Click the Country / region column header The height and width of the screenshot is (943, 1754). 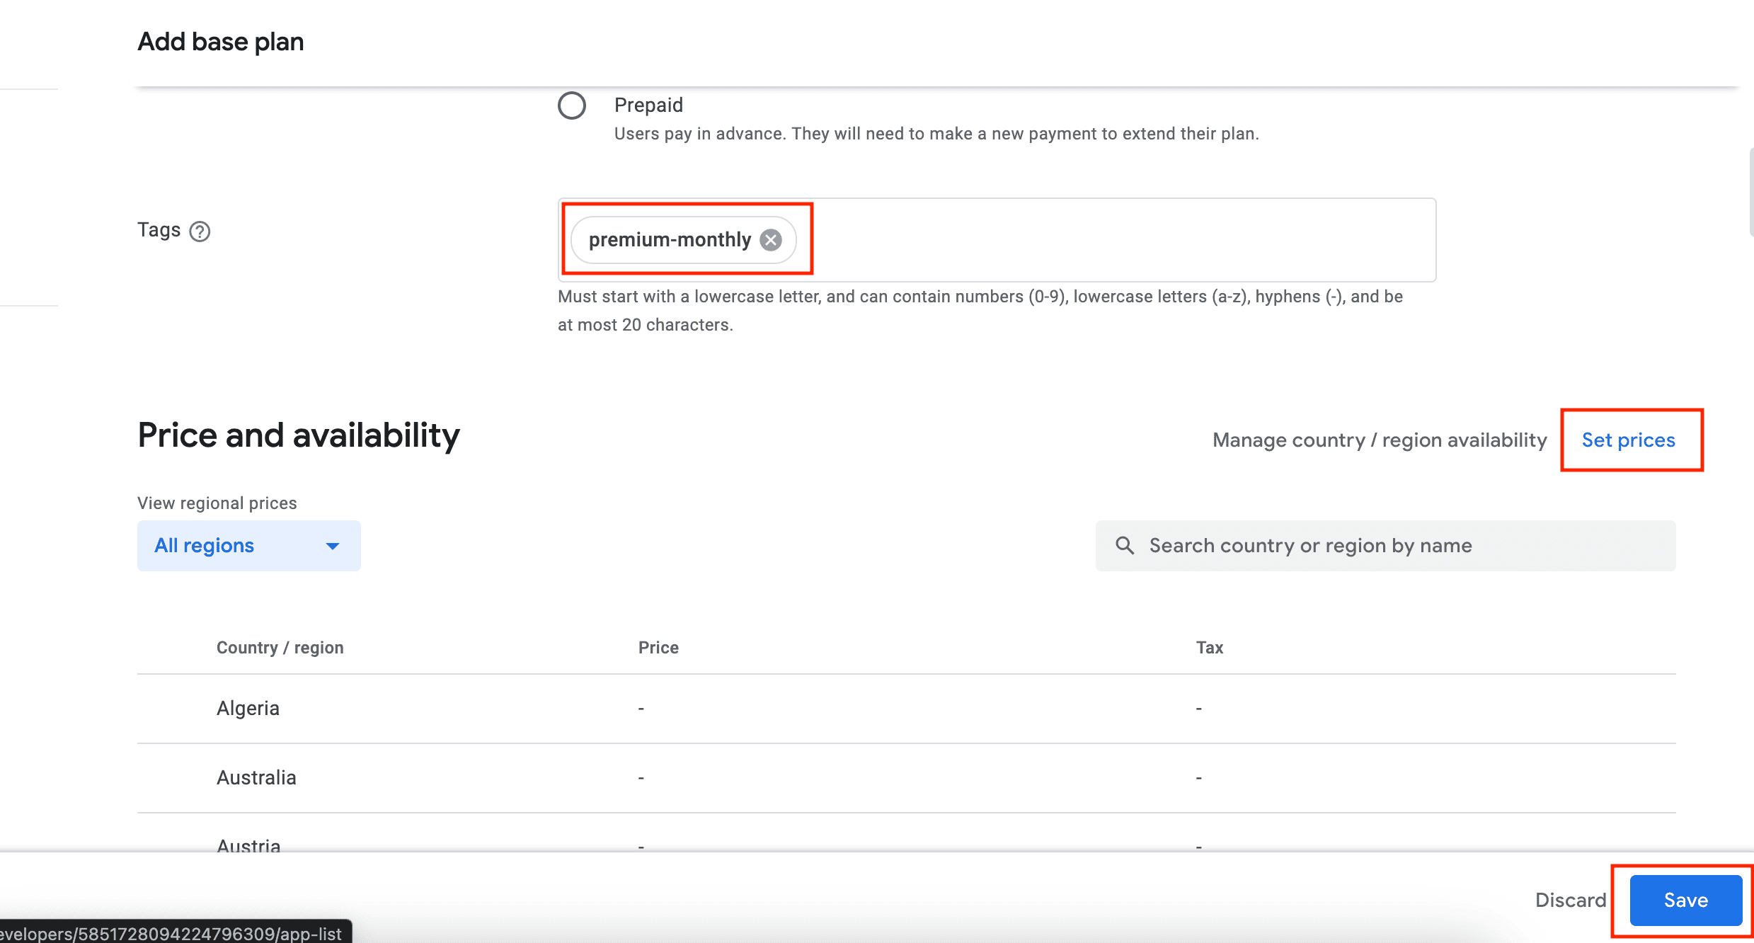pyautogui.click(x=280, y=648)
